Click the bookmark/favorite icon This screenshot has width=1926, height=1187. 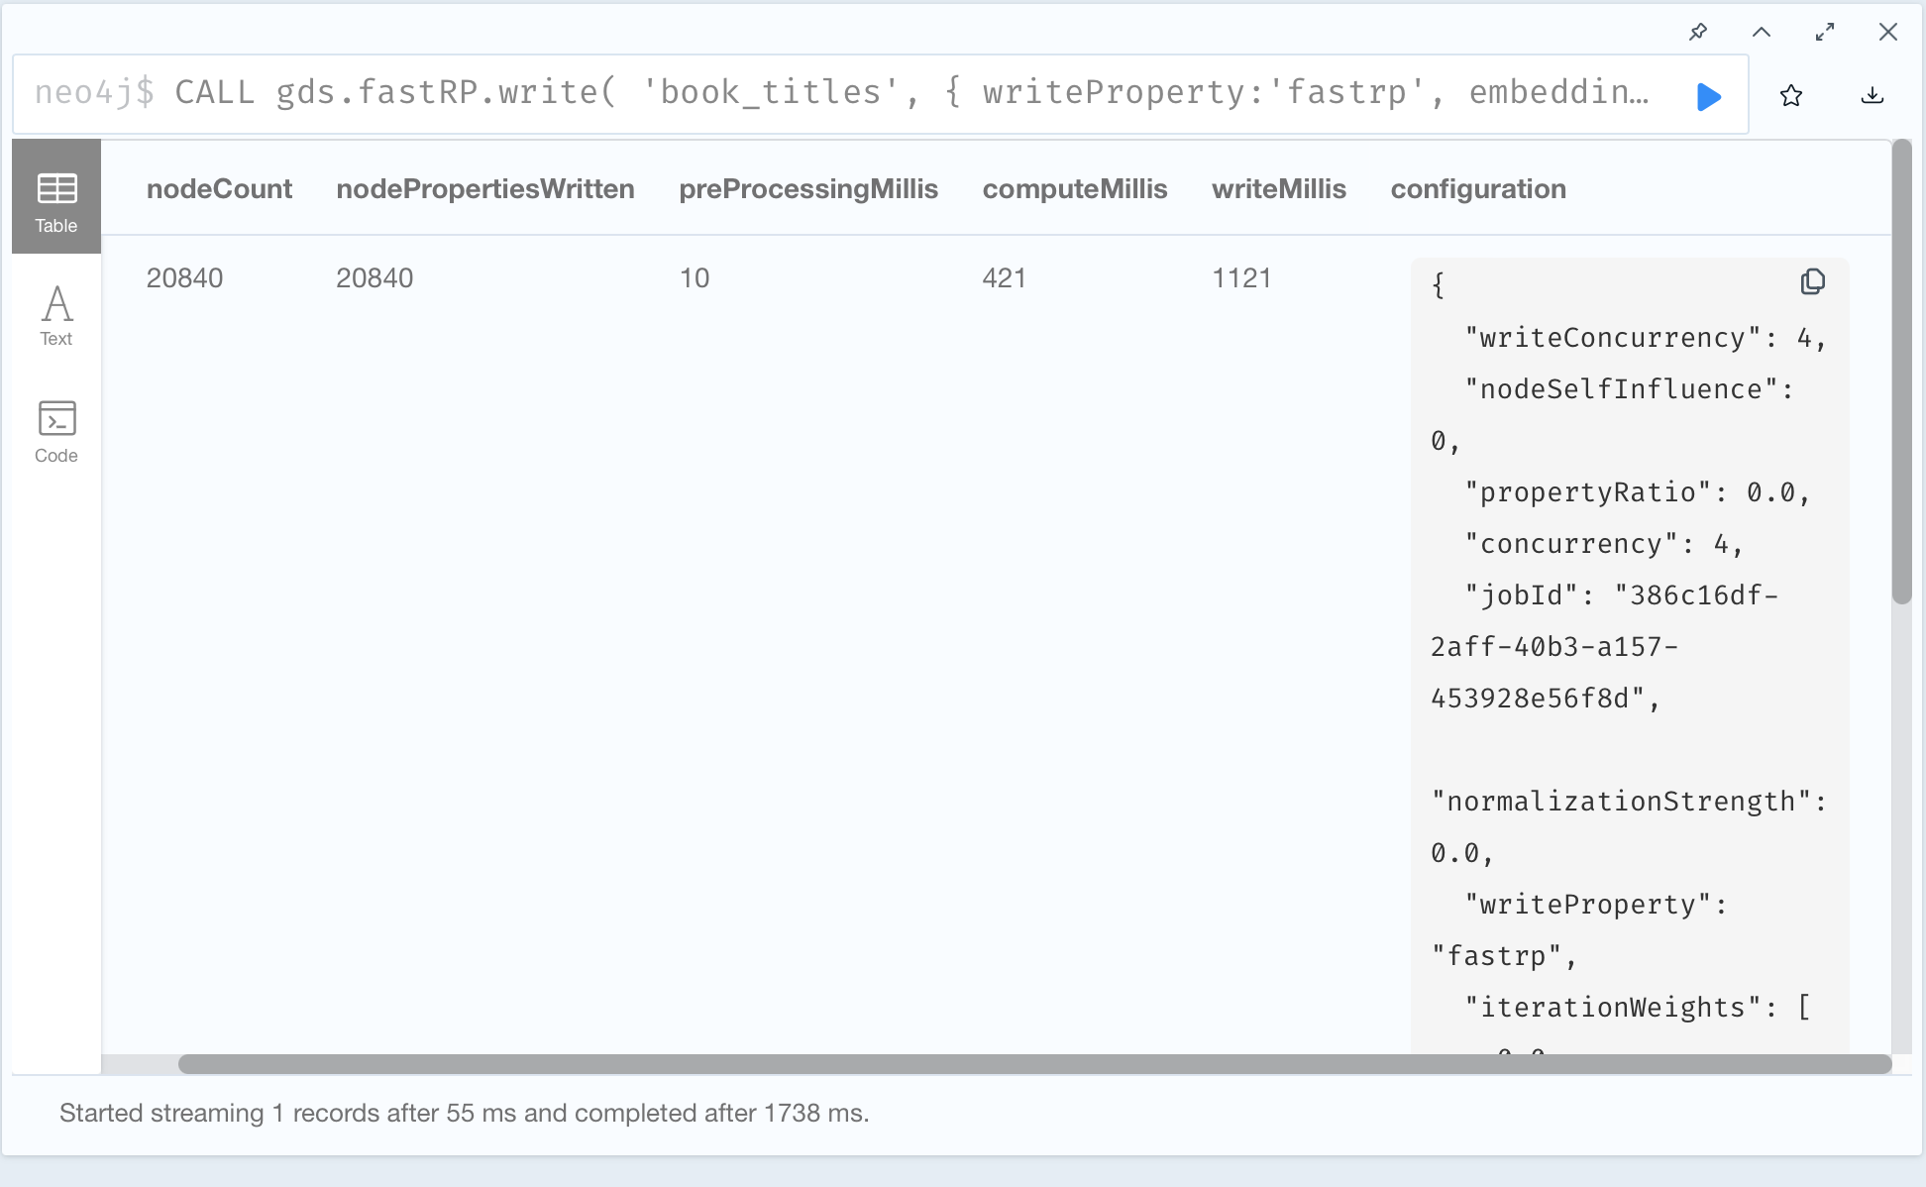1792,93
